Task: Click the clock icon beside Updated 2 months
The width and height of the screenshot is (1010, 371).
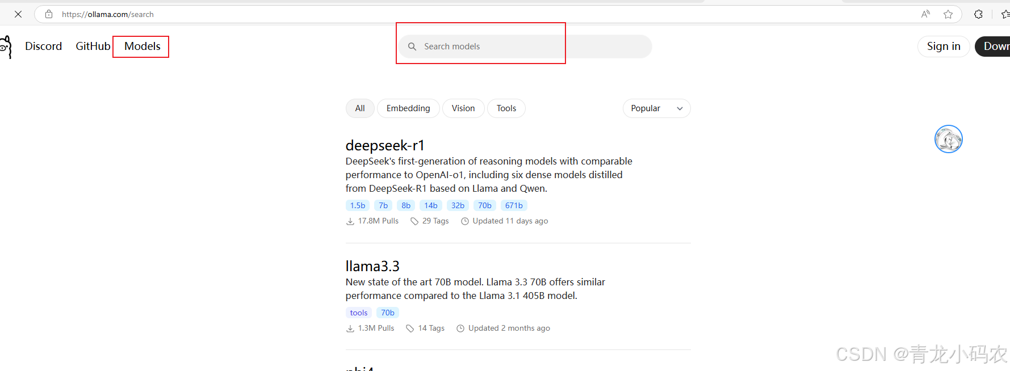Action: (460, 328)
